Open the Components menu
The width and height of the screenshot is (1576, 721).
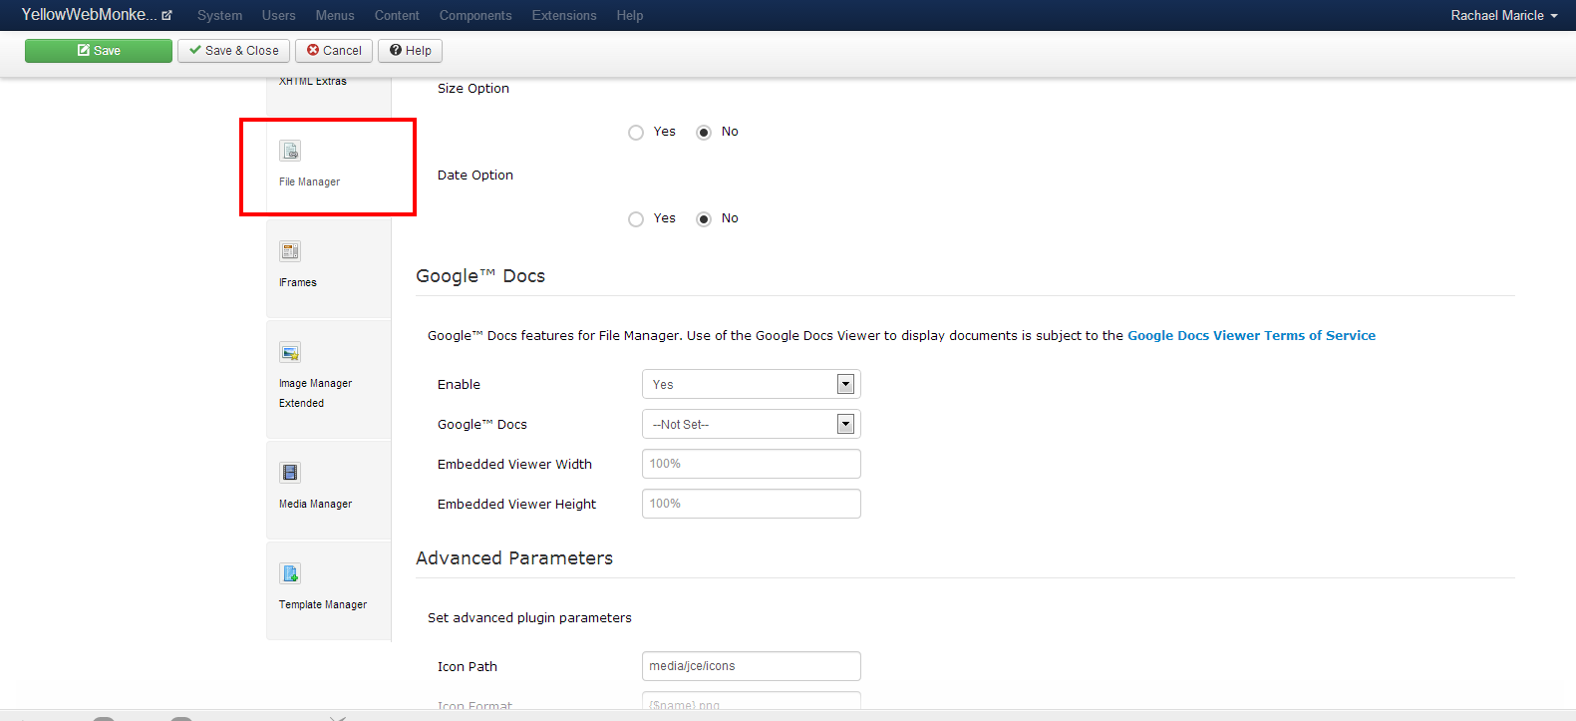click(x=475, y=15)
